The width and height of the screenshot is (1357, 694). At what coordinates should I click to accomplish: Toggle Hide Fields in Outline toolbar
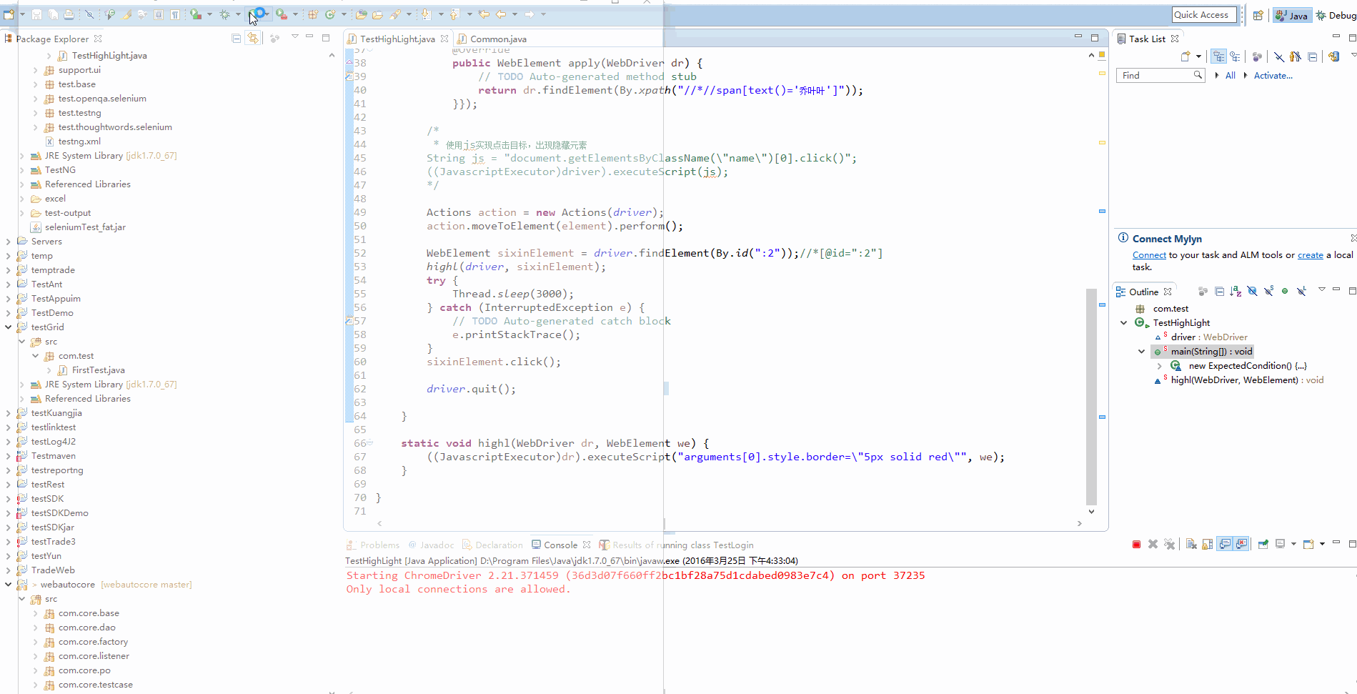[x=1252, y=292]
